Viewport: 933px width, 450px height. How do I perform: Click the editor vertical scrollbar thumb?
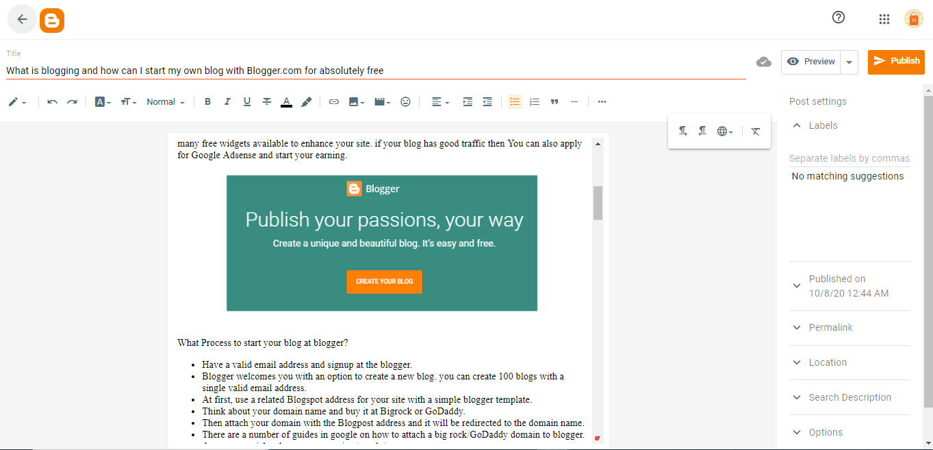[x=598, y=203]
